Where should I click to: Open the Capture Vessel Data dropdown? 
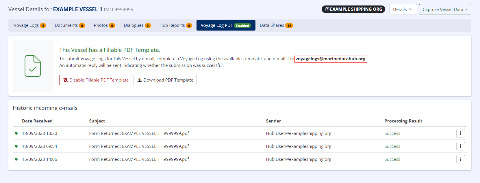click(x=445, y=9)
